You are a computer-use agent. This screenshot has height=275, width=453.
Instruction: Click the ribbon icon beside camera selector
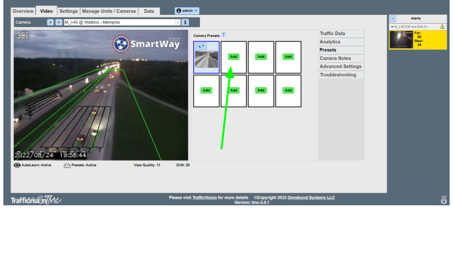(185, 22)
